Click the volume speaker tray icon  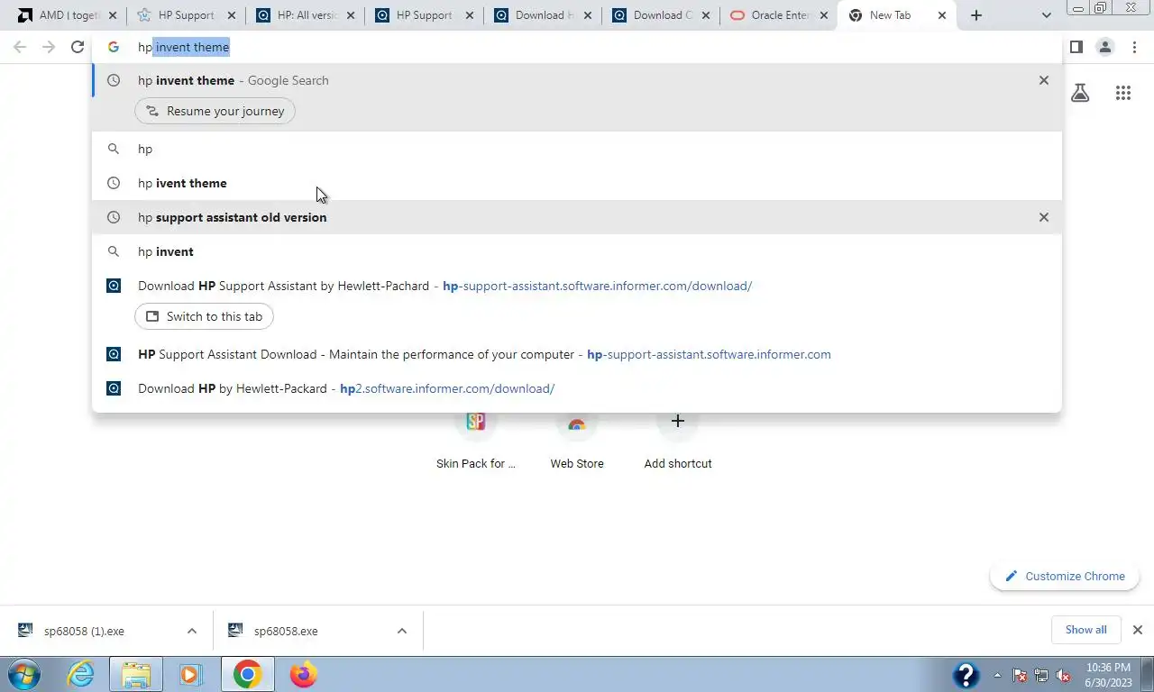click(x=1063, y=675)
